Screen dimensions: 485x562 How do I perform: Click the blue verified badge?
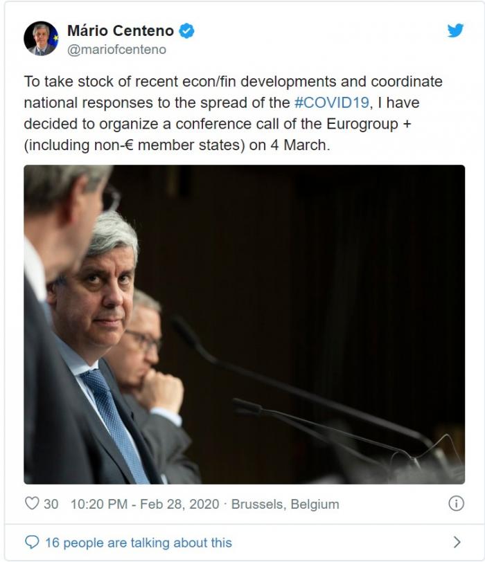coord(186,31)
